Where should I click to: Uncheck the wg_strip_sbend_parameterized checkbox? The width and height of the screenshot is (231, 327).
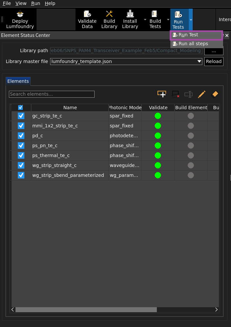pyautogui.click(x=21, y=176)
